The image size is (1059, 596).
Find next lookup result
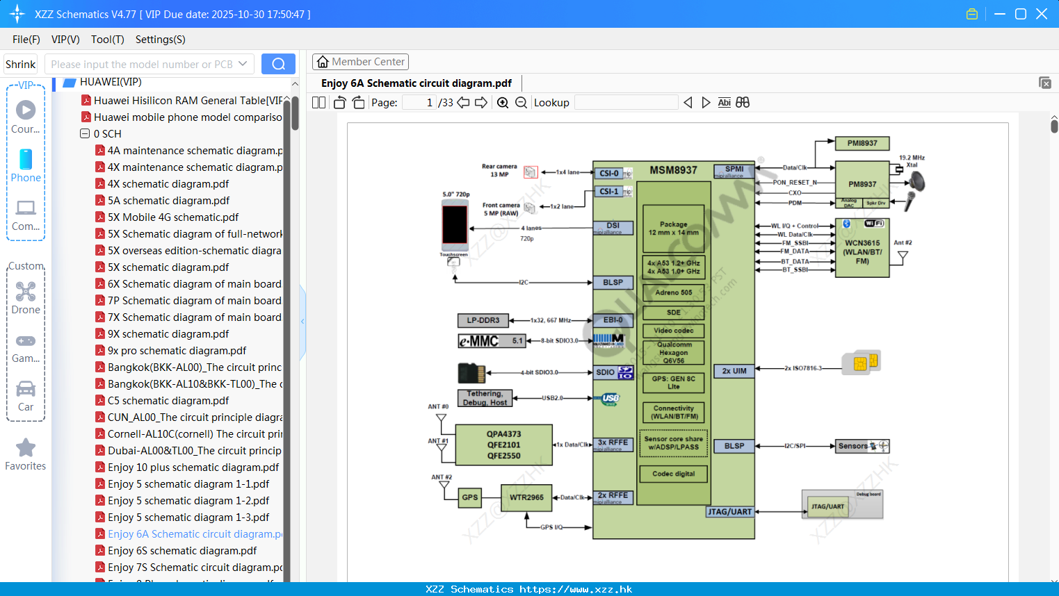pos(706,103)
